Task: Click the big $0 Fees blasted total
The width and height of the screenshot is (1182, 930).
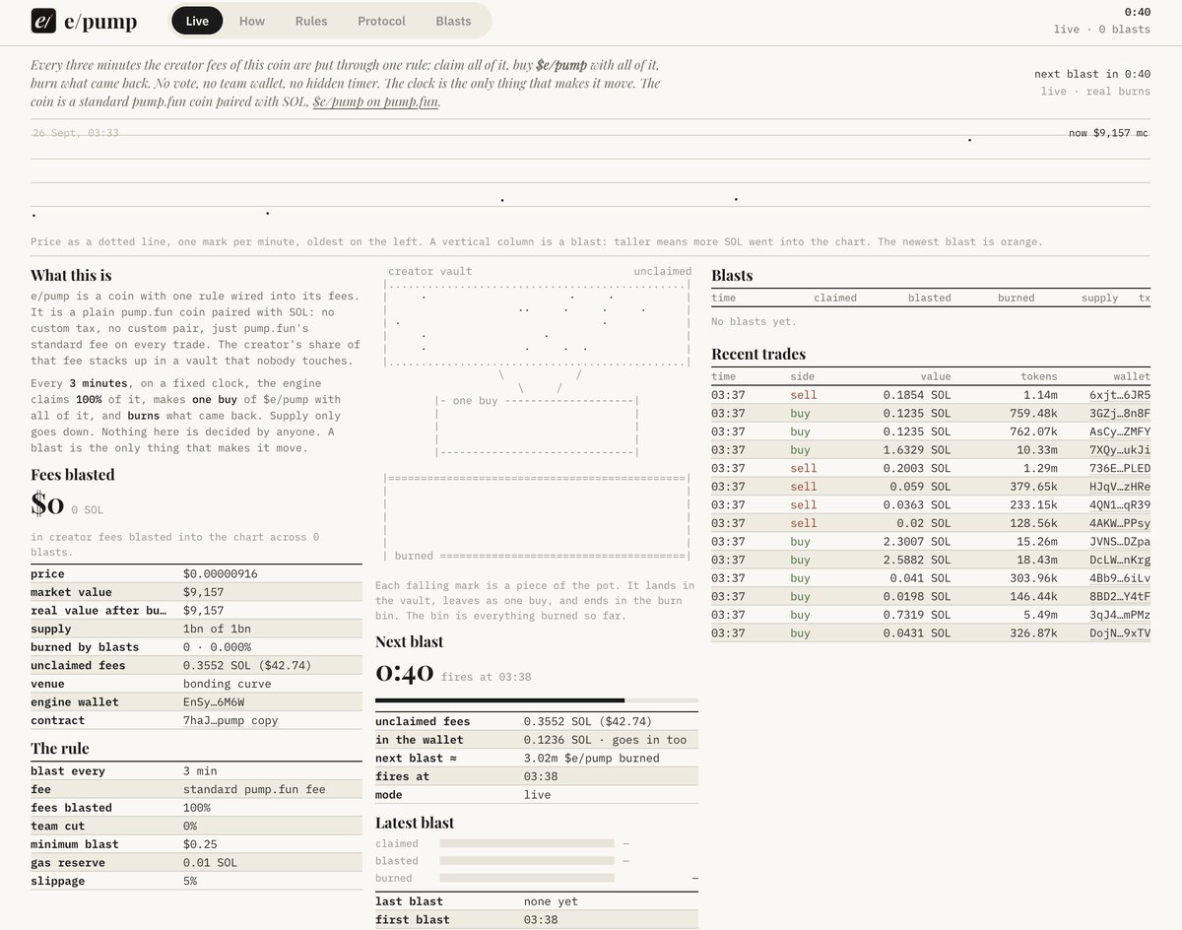Action: [x=47, y=504]
